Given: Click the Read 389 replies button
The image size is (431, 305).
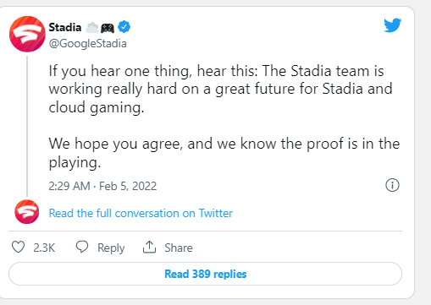Looking at the screenshot, I should click(205, 274).
